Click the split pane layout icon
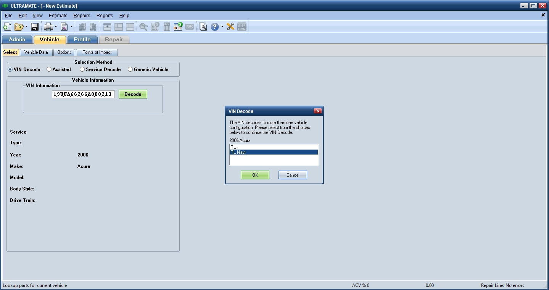Viewport: 549px width, 290px height. tap(119, 27)
